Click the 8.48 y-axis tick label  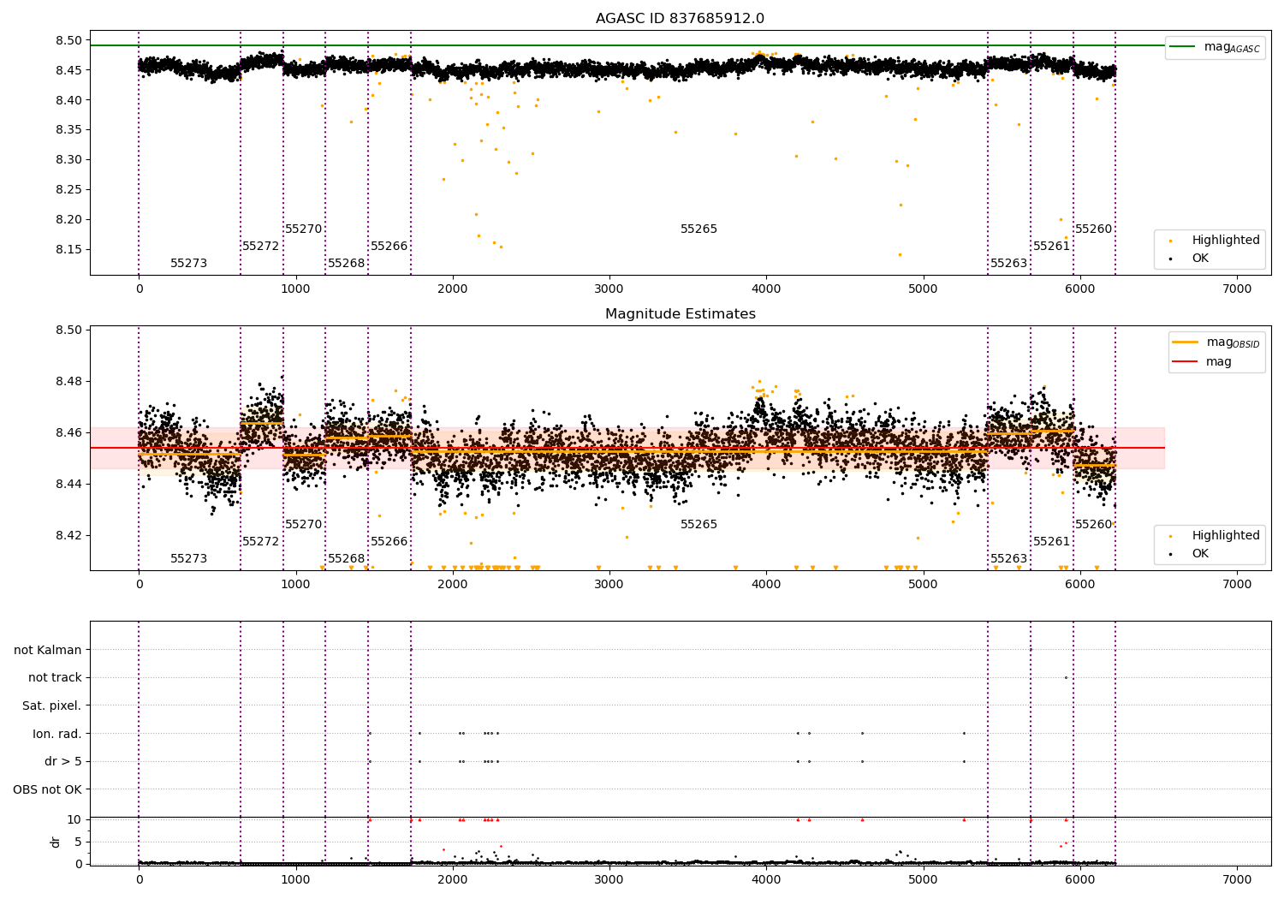69,382
